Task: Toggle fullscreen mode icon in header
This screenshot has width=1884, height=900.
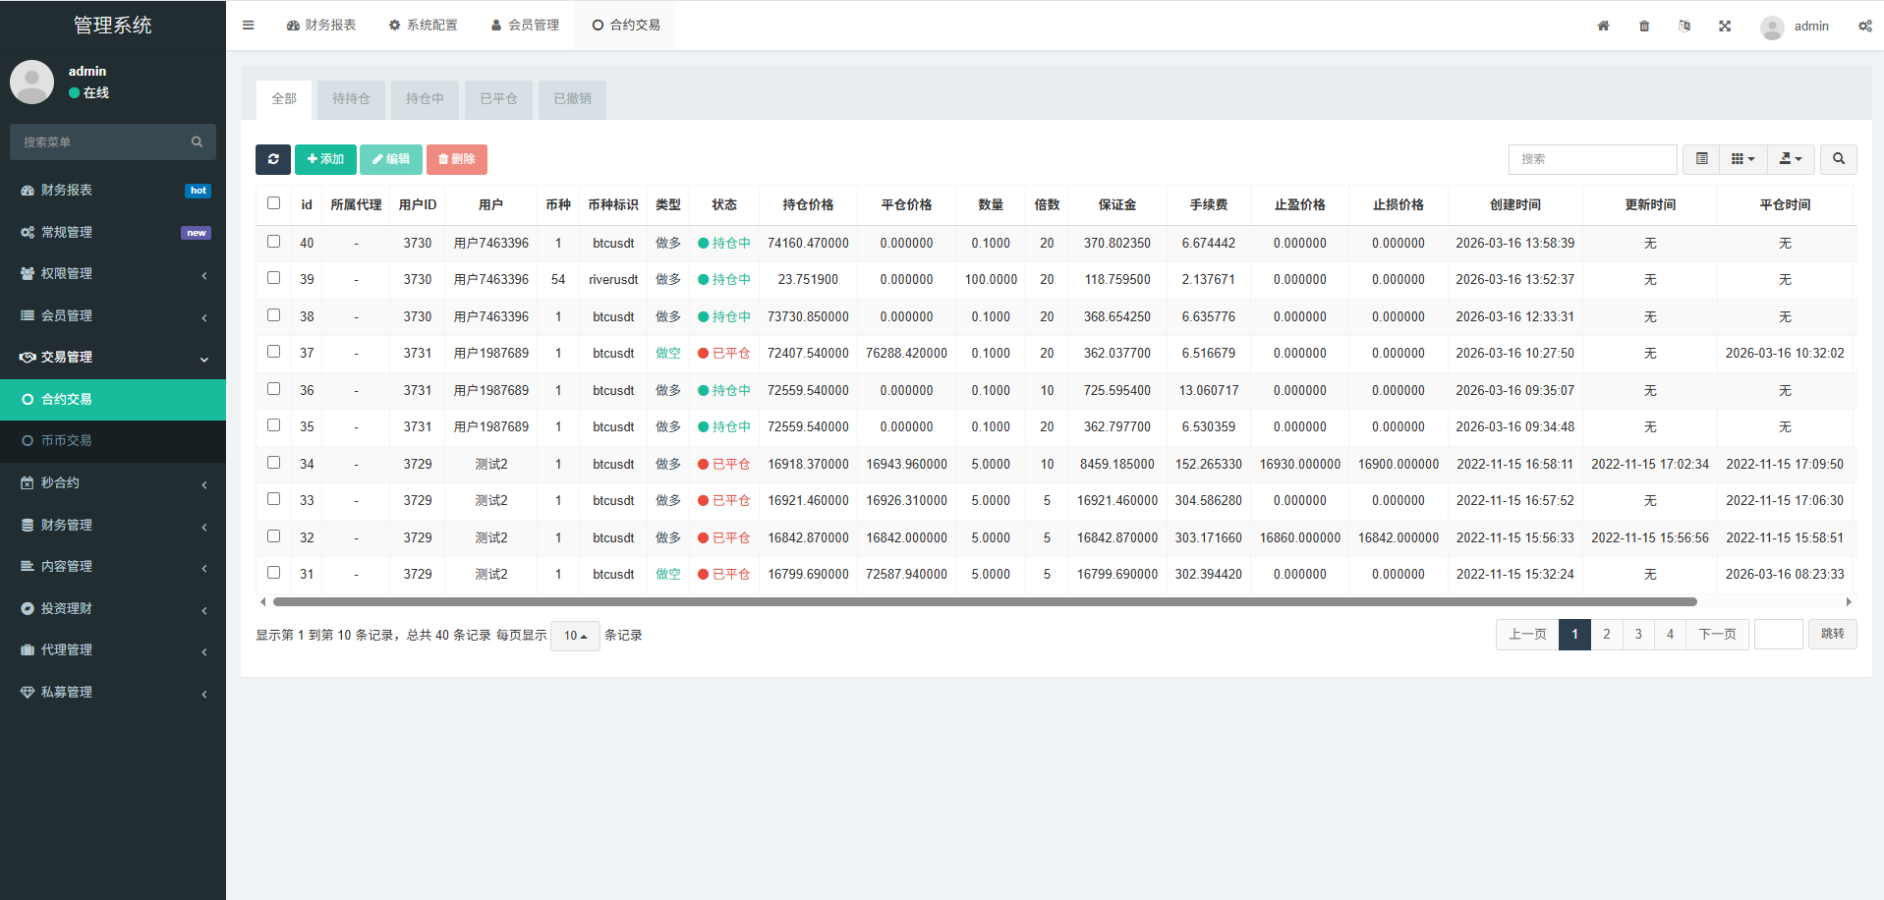Action: coord(1725,27)
